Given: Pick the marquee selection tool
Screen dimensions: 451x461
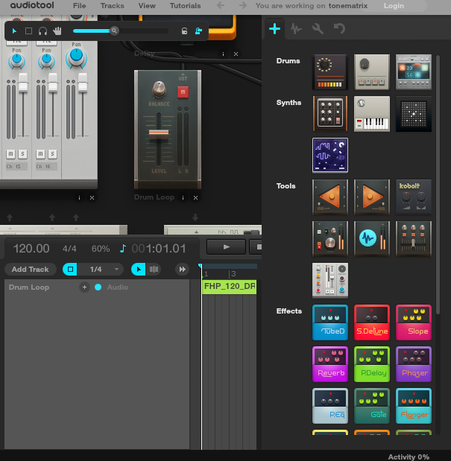Looking at the screenshot, I should click(x=28, y=31).
